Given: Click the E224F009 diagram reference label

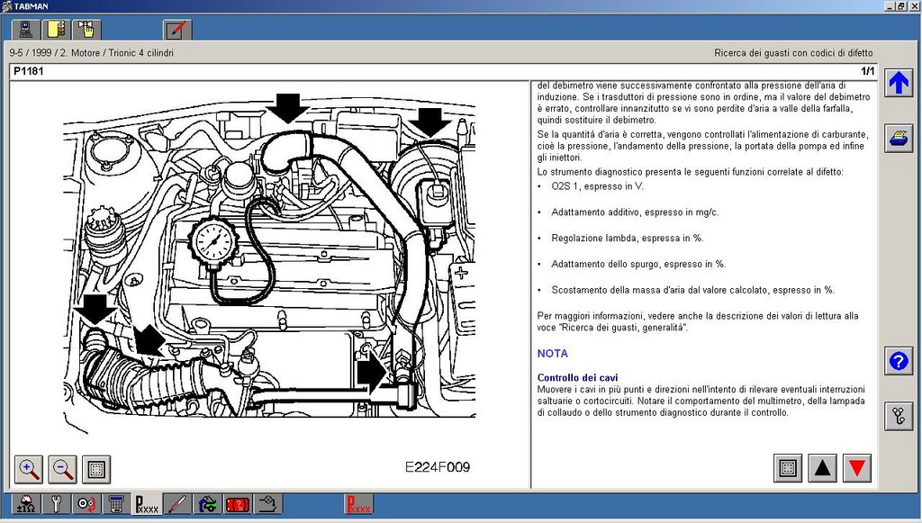Looking at the screenshot, I should tap(438, 467).
